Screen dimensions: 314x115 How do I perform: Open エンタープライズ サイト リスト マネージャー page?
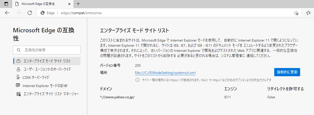click(47, 94)
